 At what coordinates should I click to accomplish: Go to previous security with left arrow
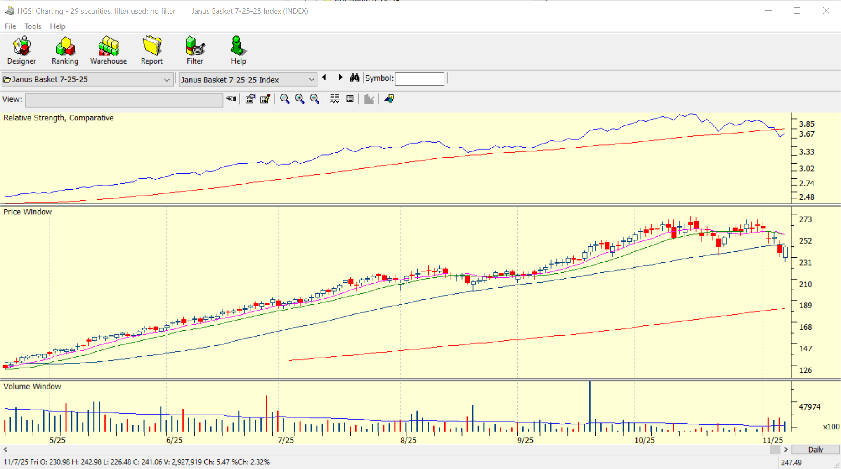coord(324,78)
